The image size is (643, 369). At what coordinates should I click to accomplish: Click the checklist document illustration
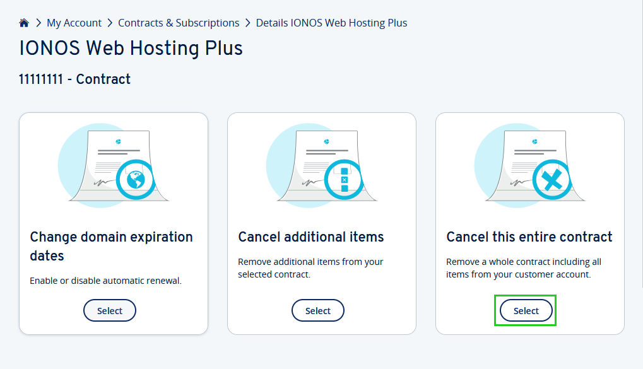322,165
